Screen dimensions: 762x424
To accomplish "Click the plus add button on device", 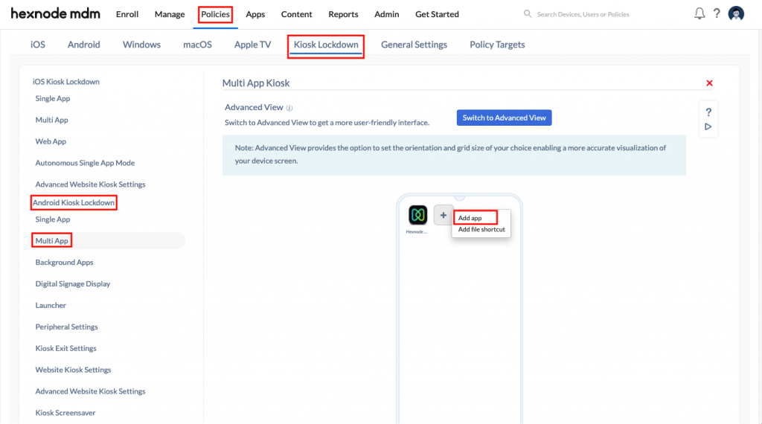I will point(444,215).
